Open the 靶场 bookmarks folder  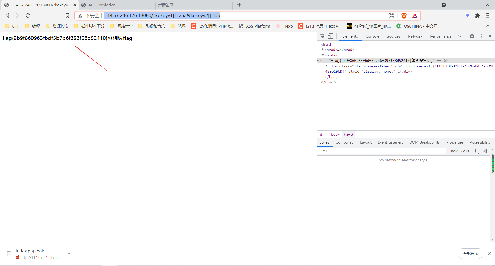click(x=178, y=26)
